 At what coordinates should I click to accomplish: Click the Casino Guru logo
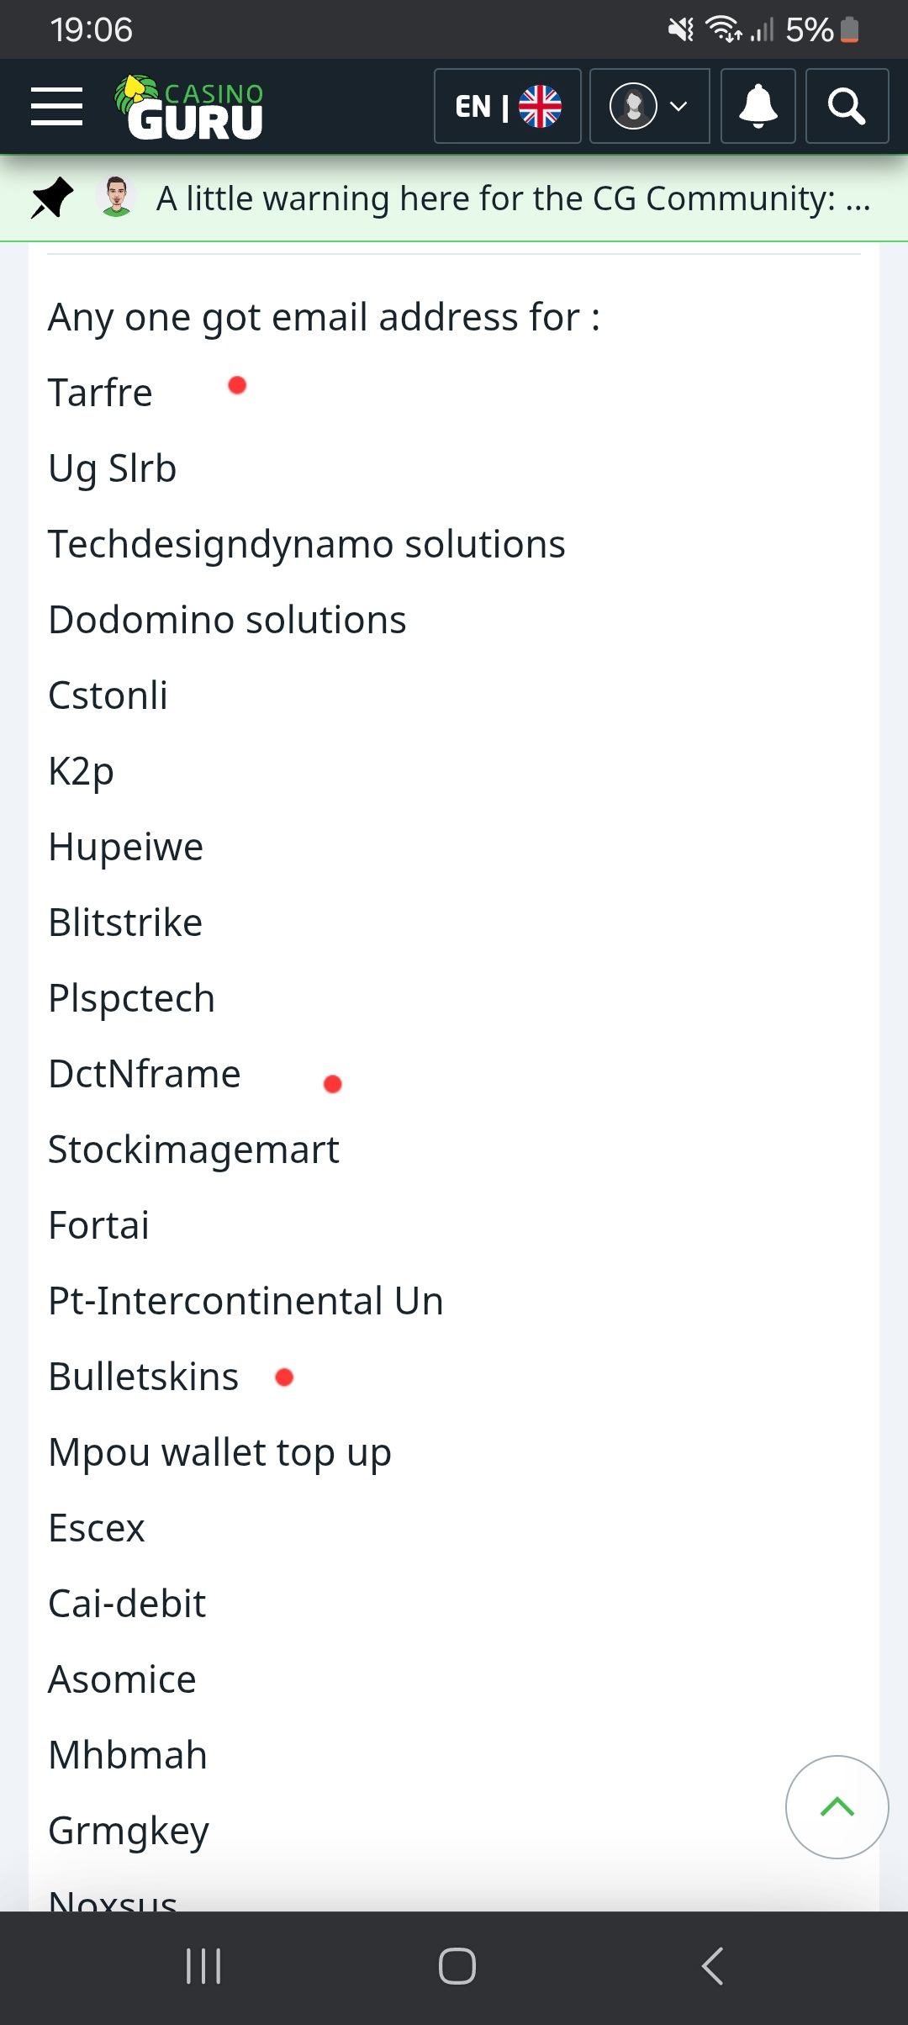pyautogui.click(x=190, y=108)
